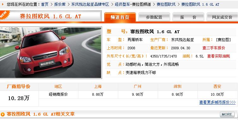Go to the 网友成交价 tab
The image size is (238, 120).
click(222, 17)
